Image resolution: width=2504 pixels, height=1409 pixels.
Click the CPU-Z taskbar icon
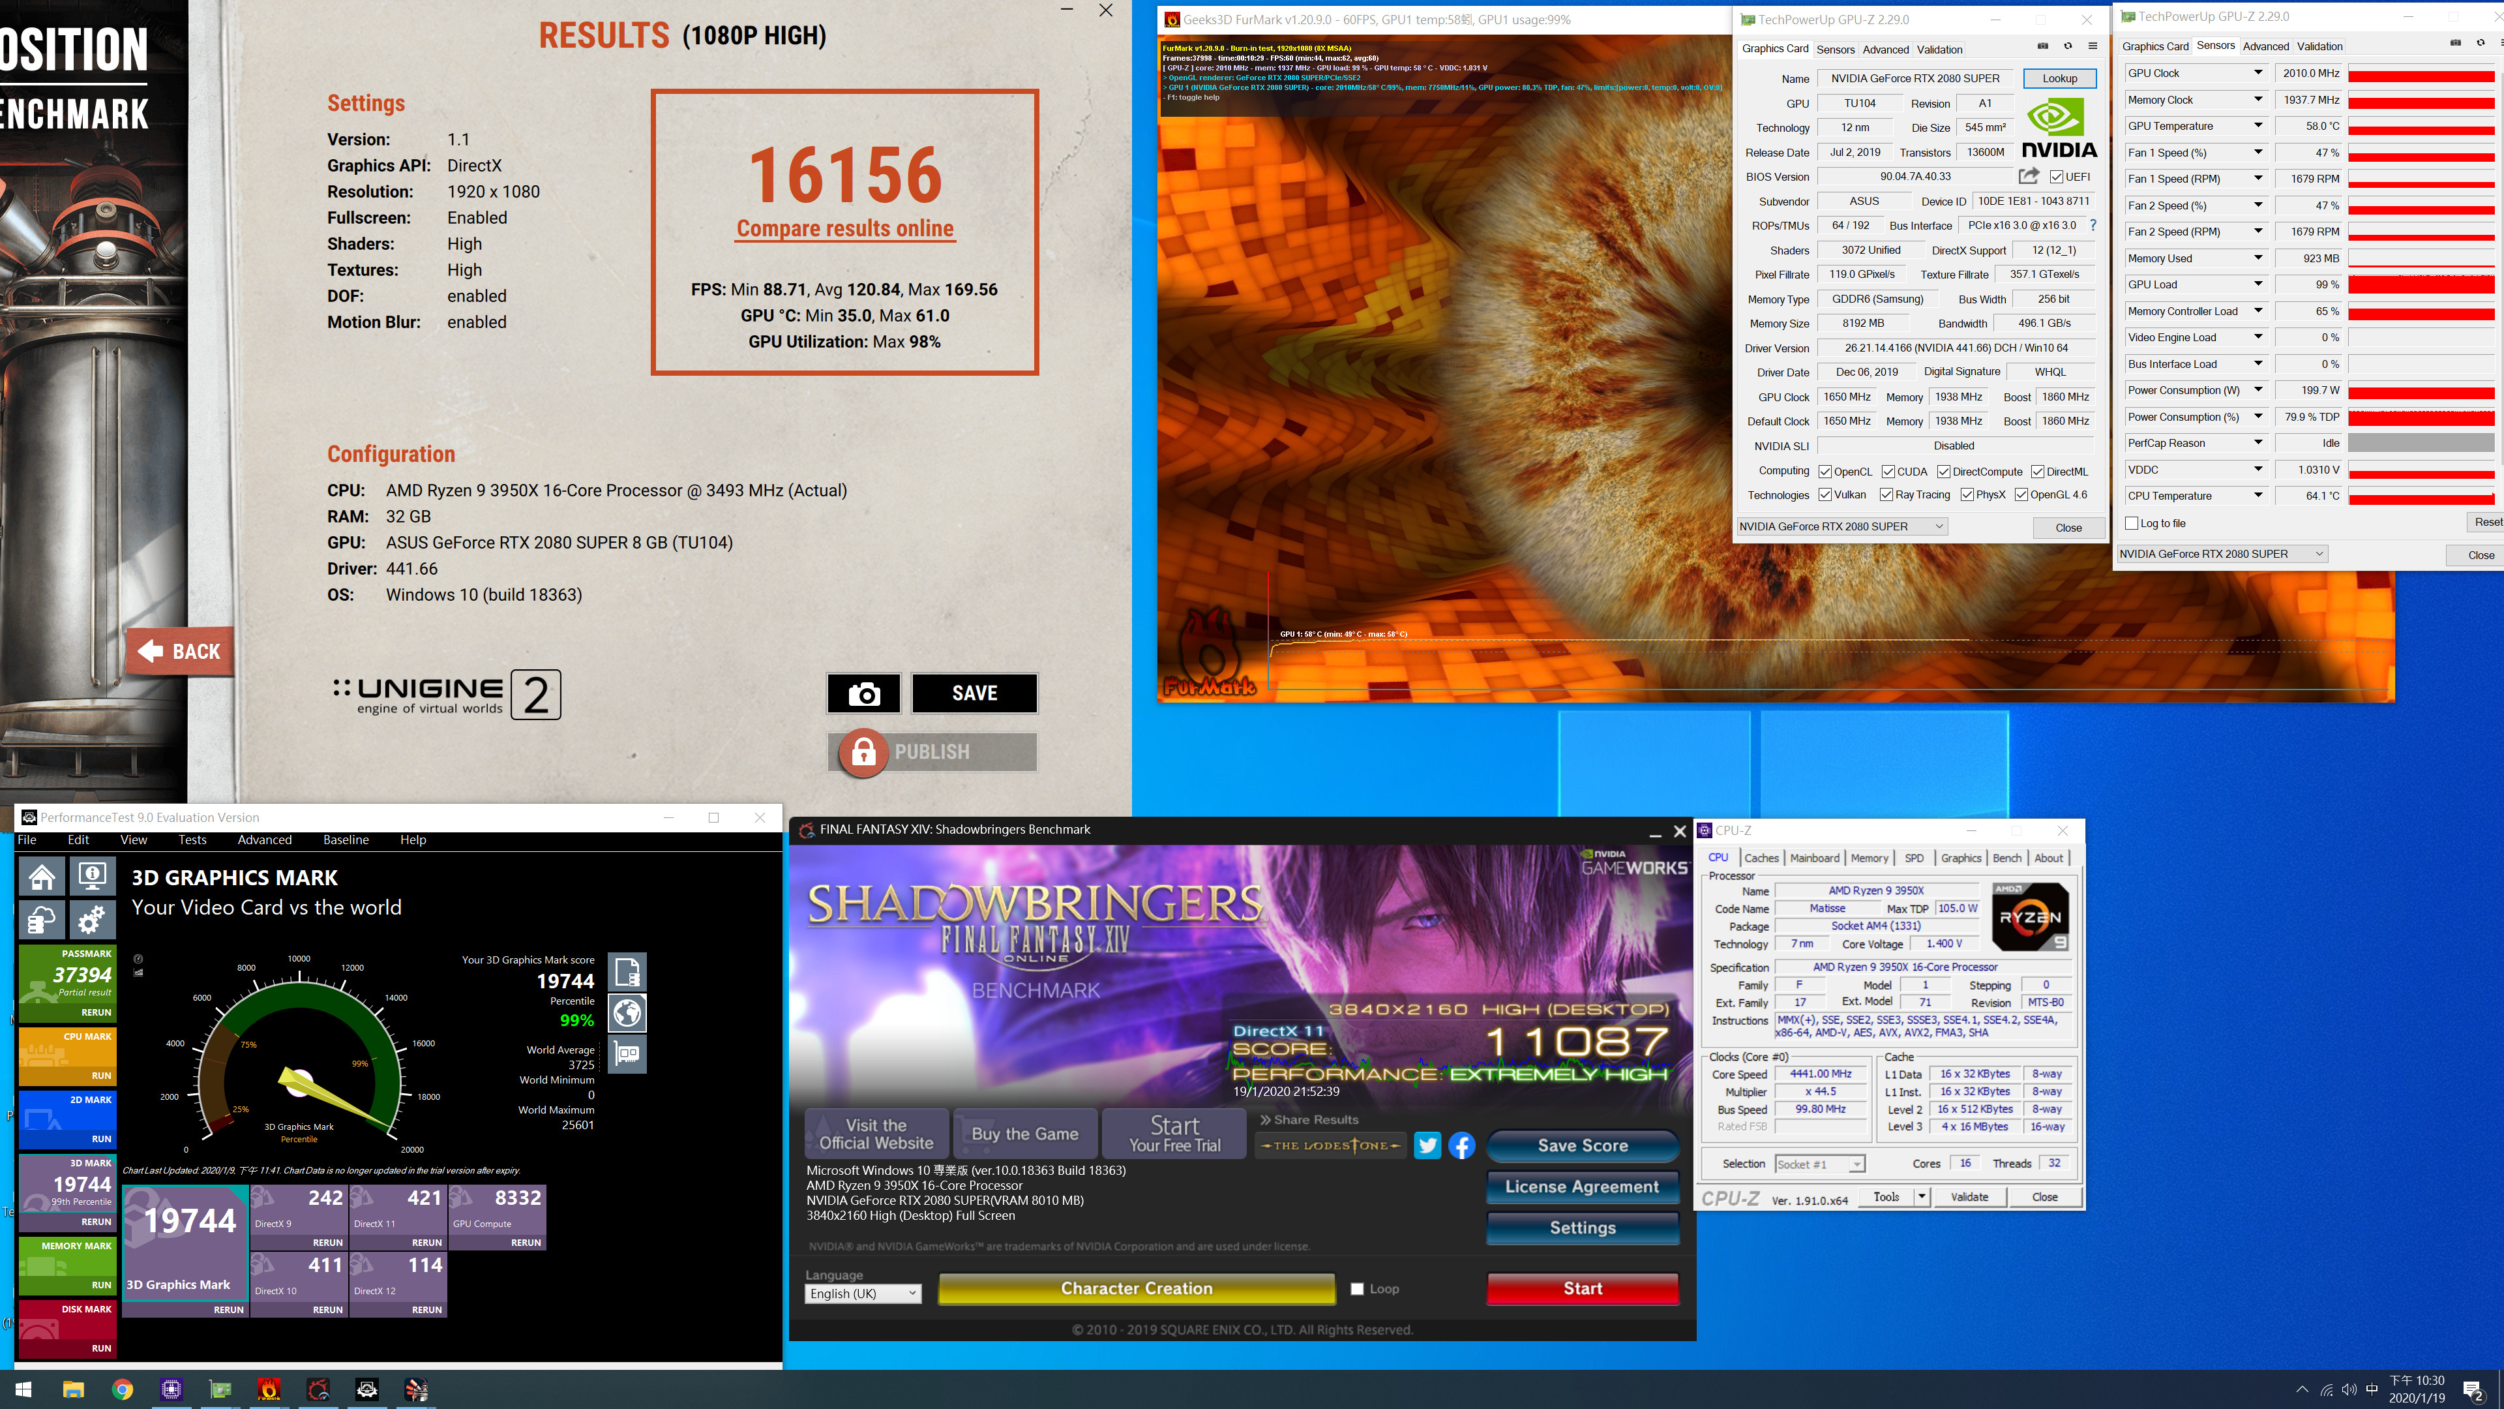(x=171, y=1389)
